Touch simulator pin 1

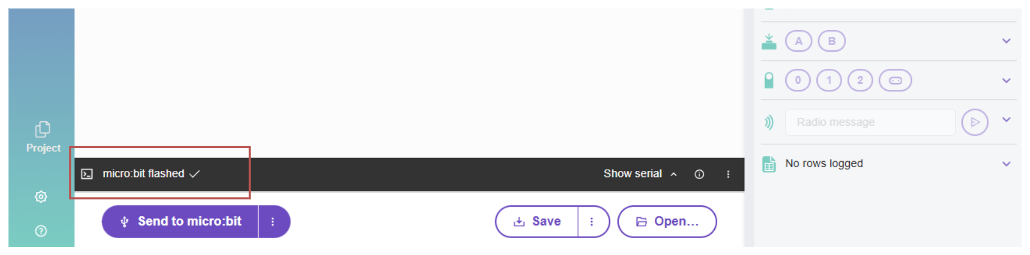pyautogui.click(x=829, y=81)
